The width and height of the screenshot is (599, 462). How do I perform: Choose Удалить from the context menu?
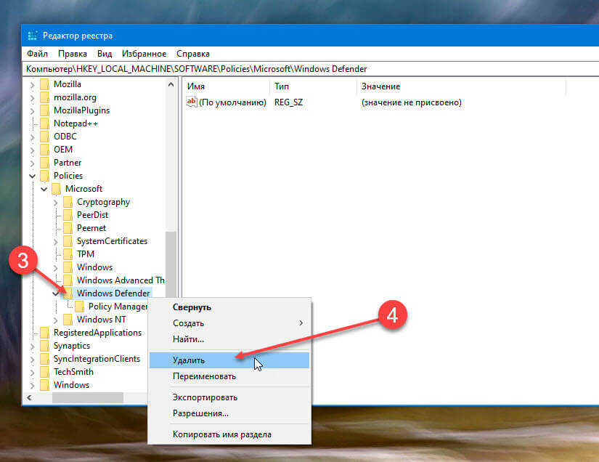click(x=189, y=360)
